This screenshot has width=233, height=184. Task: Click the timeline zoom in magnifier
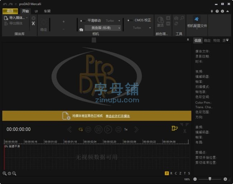click(x=4, y=173)
